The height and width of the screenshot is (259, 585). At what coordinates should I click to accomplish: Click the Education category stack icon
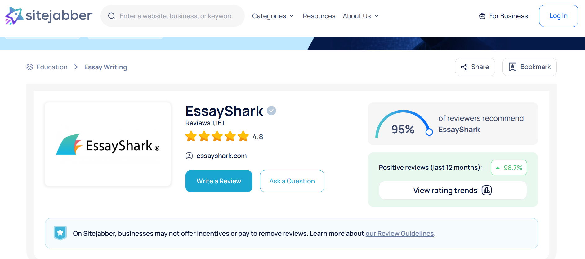(x=30, y=67)
